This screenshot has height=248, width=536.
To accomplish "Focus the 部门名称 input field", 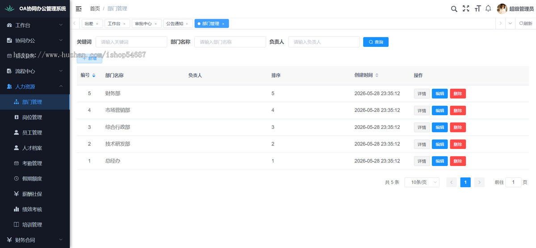I will pyautogui.click(x=230, y=42).
